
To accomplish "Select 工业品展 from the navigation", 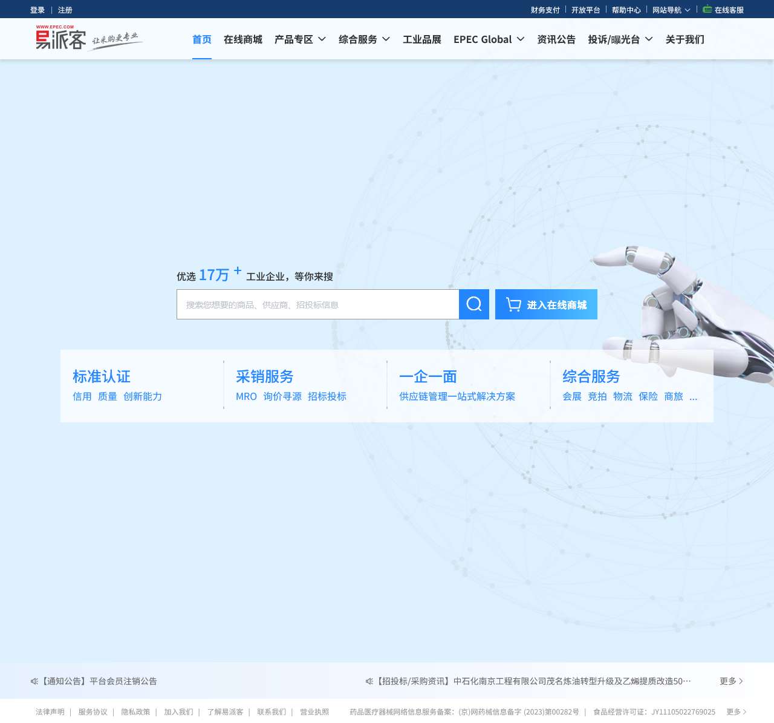I will coord(421,39).
